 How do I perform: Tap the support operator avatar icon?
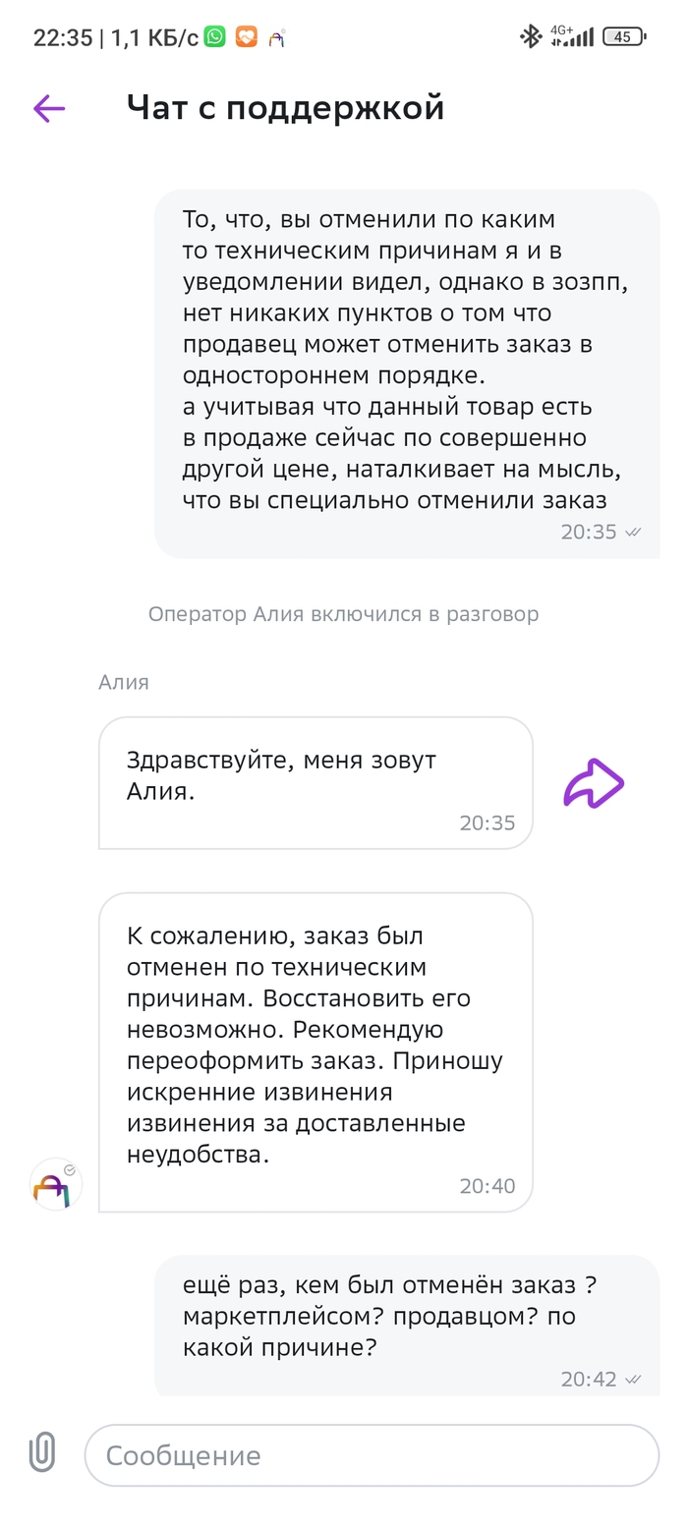55,1185
